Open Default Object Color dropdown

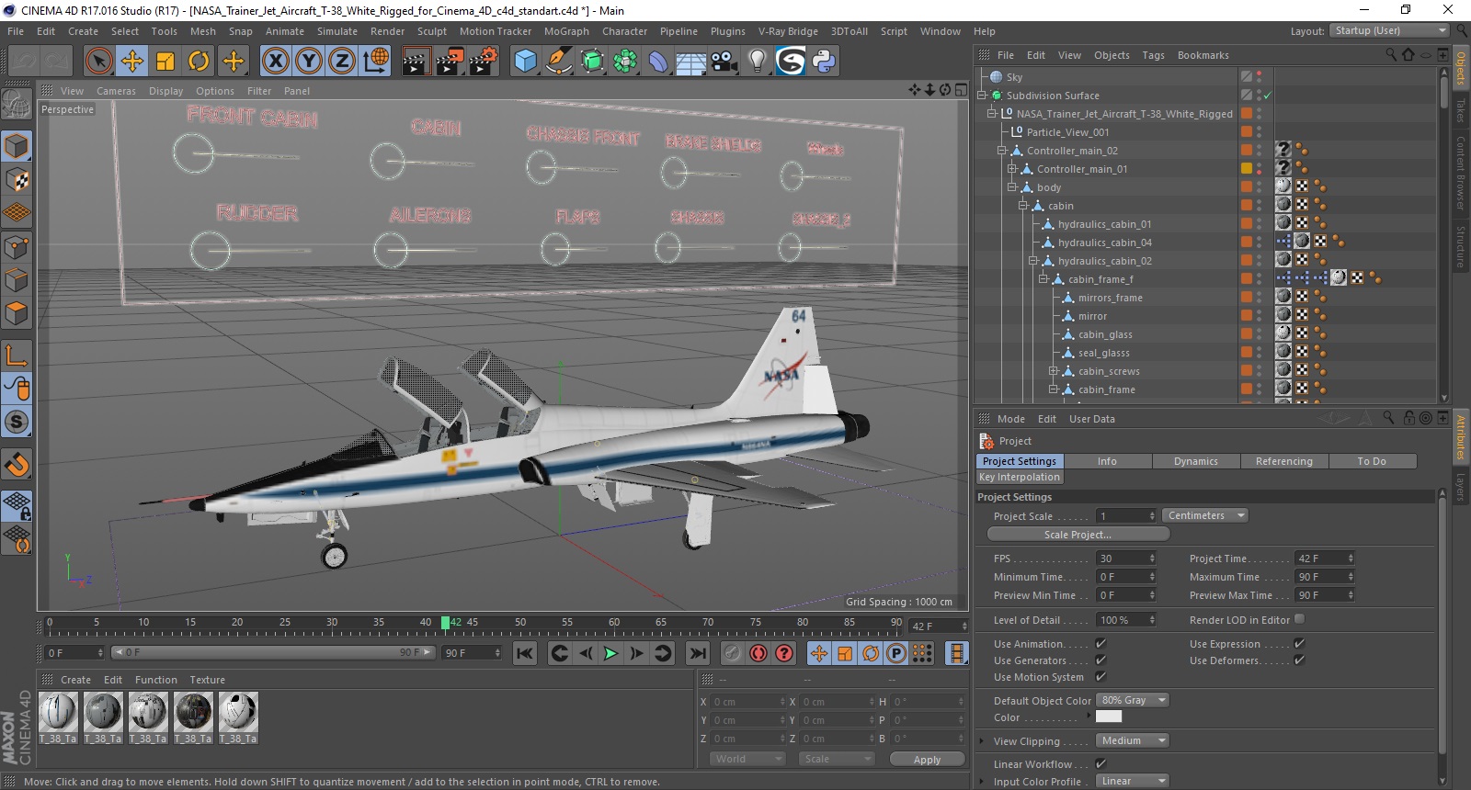click(1133, 700)
